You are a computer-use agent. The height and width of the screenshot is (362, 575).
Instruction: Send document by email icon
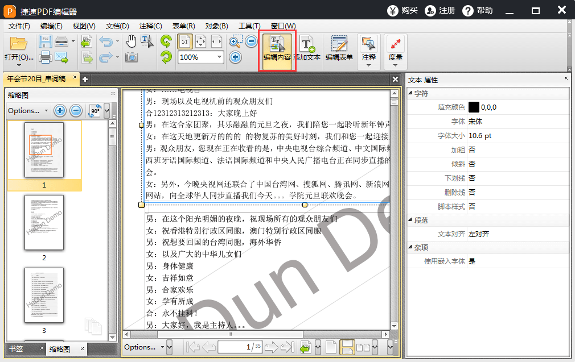coord(61,57)
